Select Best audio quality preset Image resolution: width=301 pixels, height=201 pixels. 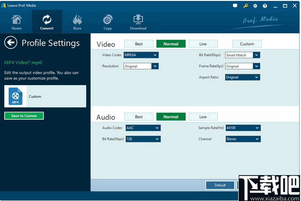(x=139, y=116)
